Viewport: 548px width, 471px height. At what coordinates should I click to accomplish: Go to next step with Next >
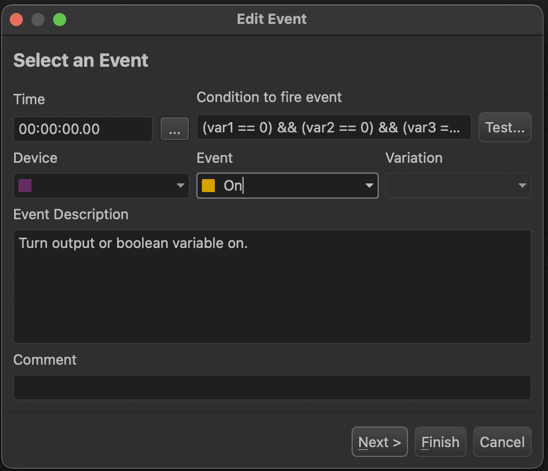pos(379,442)
